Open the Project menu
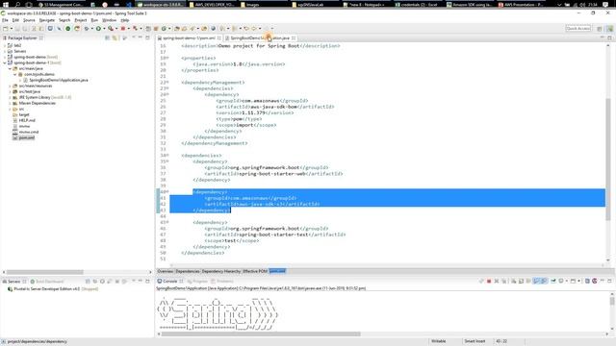Screen dimensions: 616x346 pyautogui.click(x=81, y=20)
